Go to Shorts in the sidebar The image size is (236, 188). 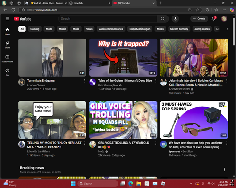7,45
